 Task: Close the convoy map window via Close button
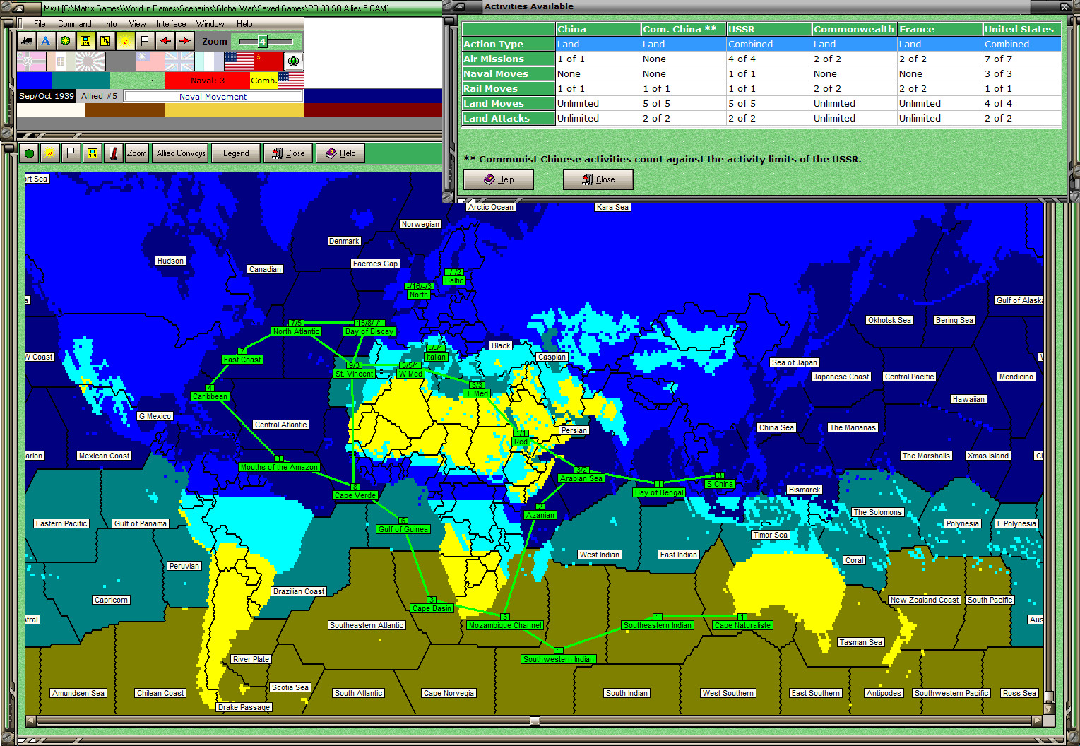point(288,153)
